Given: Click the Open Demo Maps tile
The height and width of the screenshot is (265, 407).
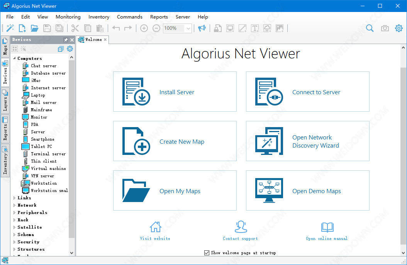Looking at the screenshot, I should click(308, 190).
